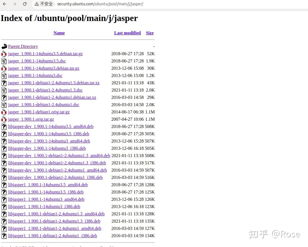Open libjasper-dev_1.900.1-debian1-2.4ubuntu1.3_amd64.deb link
The height and width of the screenshot is (247, 308).
click(59, 155)
